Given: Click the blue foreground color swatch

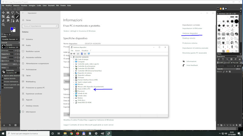Looking at the screenshot, I should point(12,29).
